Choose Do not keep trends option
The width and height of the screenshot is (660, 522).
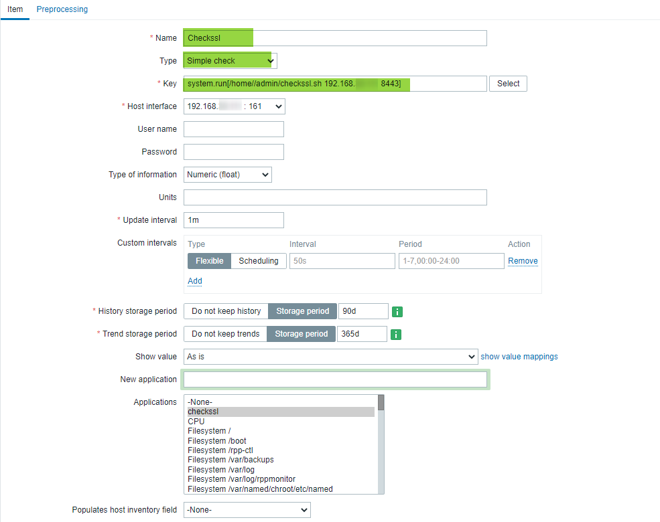click(x=225, y=334)
